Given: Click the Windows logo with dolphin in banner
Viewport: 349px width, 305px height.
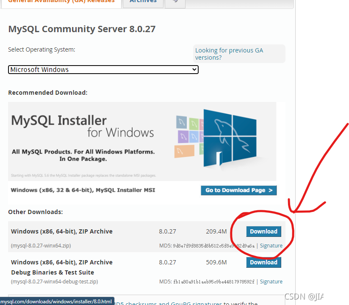Looking at the screenshot, I should [x=230, y=138].
